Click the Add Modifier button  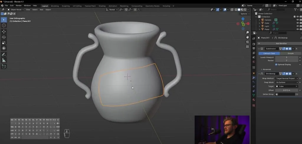click(280, 43)
